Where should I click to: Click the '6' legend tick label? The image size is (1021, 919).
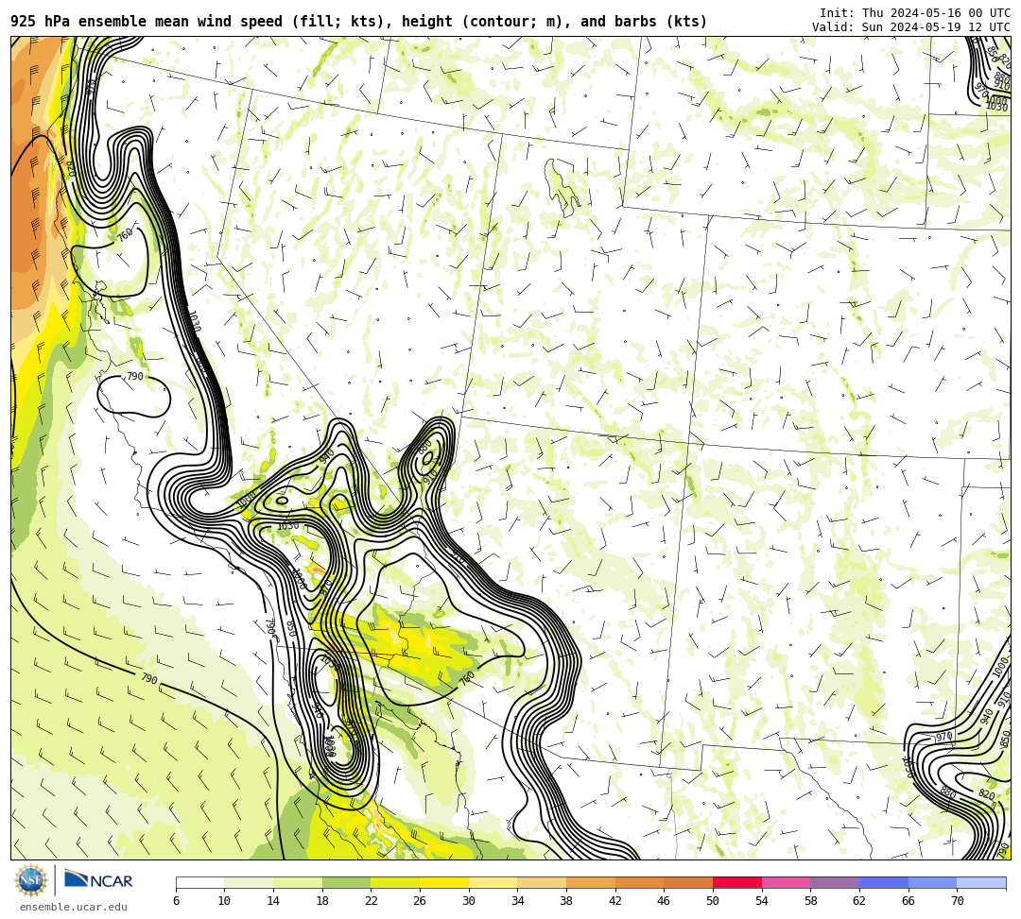[176, 901]
